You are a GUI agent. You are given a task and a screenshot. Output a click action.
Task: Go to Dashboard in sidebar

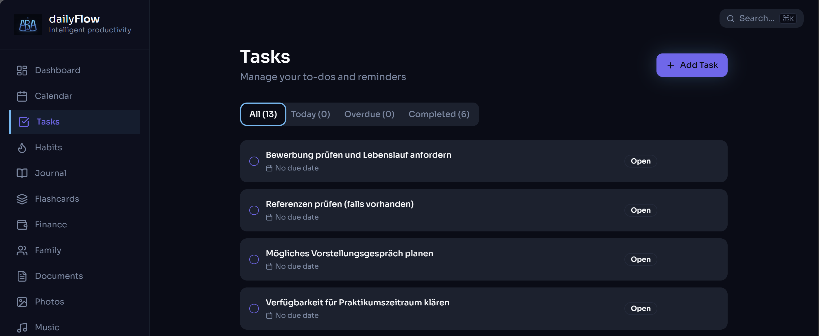(74, 70)
